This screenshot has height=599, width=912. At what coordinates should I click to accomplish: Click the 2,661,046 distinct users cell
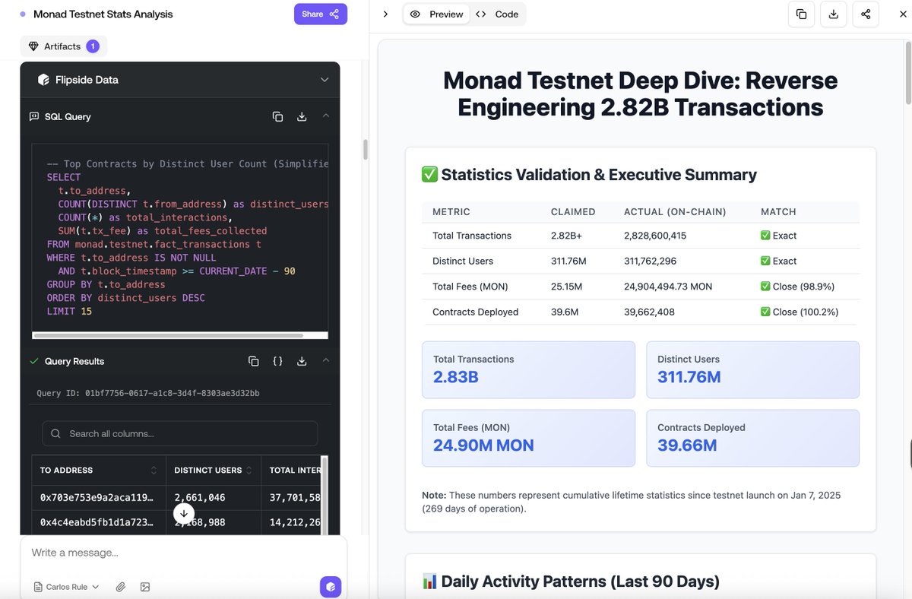click(x=200, y=497)
